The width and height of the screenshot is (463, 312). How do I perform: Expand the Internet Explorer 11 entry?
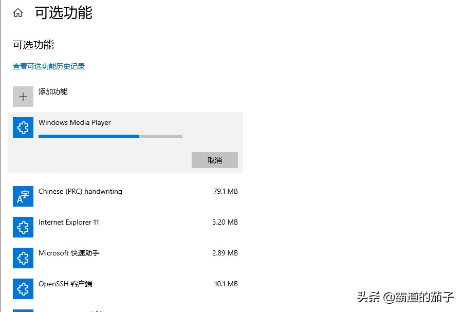pyautogui.click(x=123, y=227)
